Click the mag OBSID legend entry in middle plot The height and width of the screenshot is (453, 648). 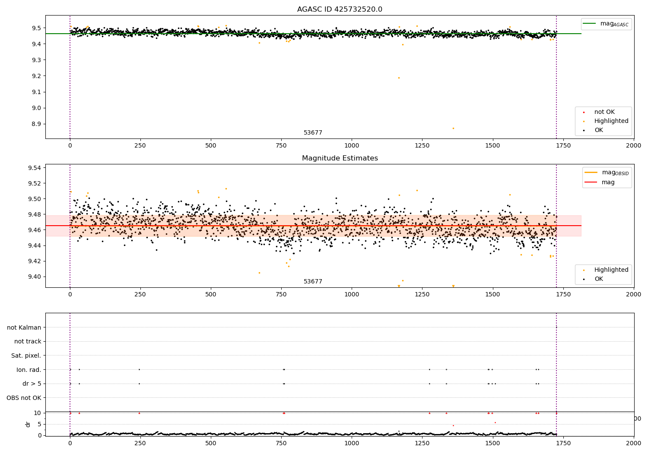607,173
